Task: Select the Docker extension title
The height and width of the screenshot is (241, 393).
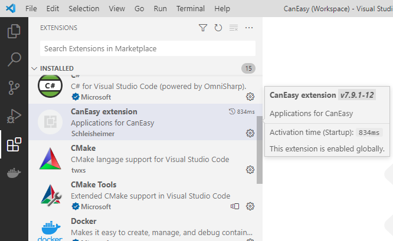Action: point(83,221)
